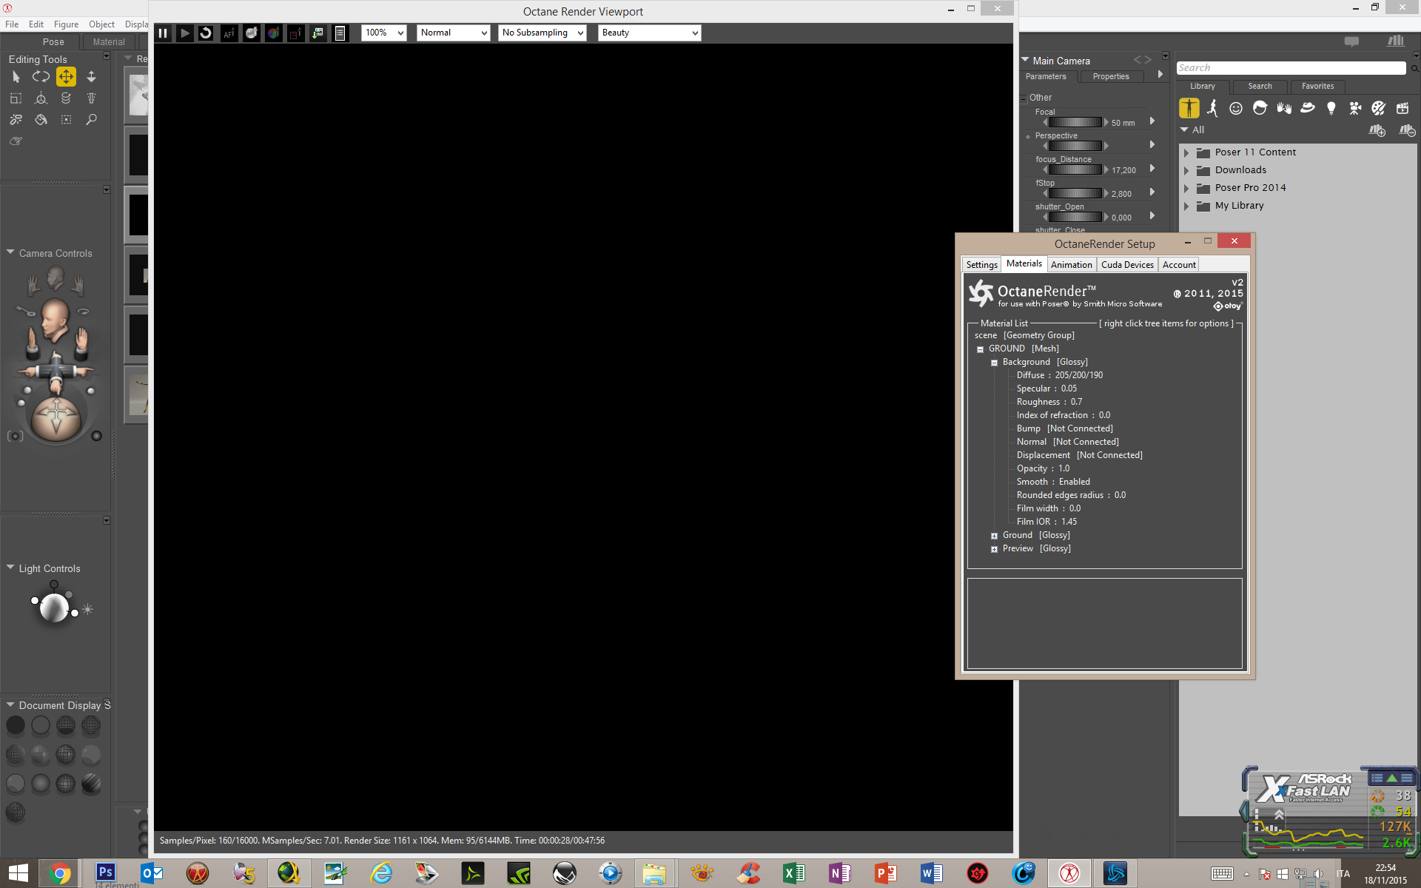Click the save render image icon
This screenshot has height=888, width=1421.
pyautogui.click(x=318, y=33)
